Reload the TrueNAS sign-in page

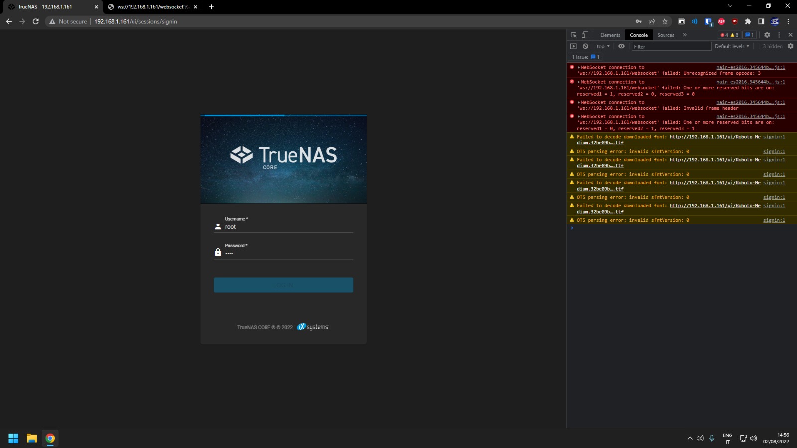(x=36, y=21)
